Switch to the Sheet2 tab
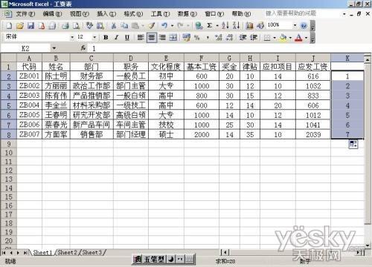This screenshot has height=267, width=372. (68, 252)
